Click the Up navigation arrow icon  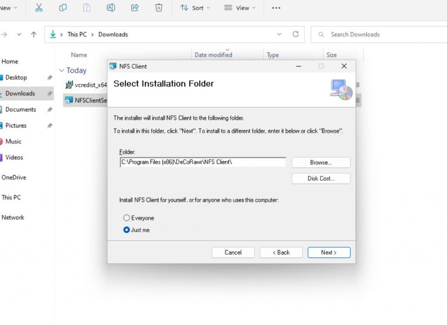[34, 34]
